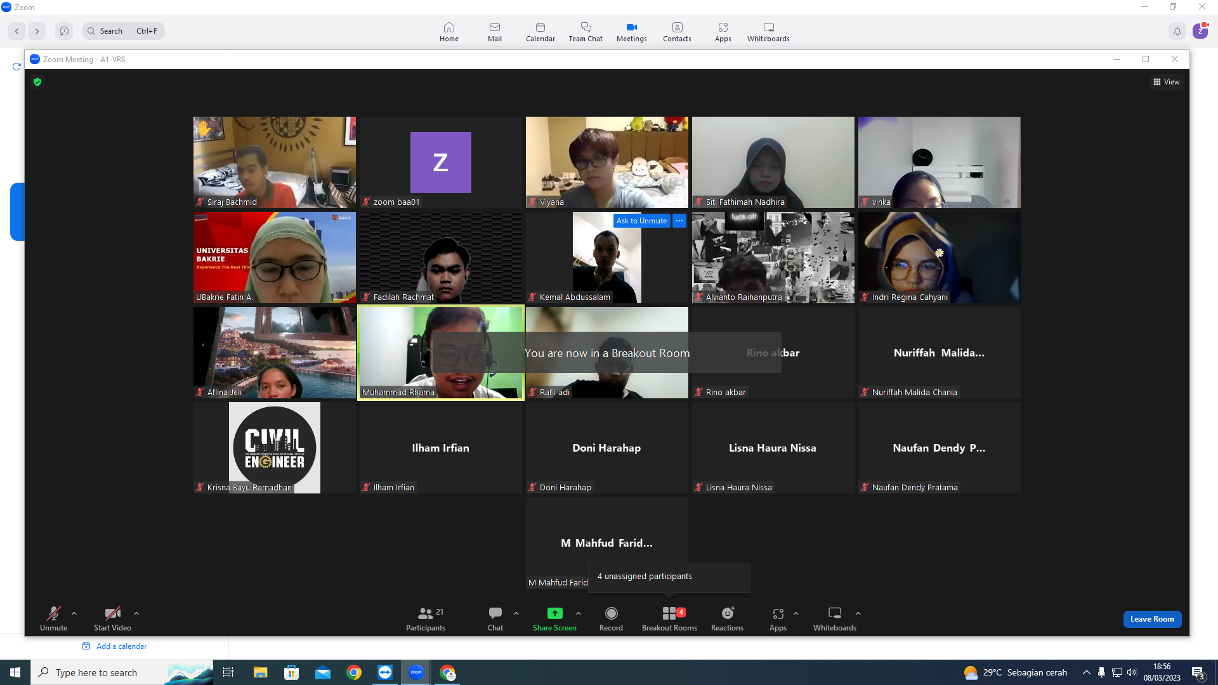
Task: Open TeamViewer from the taskbar
Action: coord(385,672)
